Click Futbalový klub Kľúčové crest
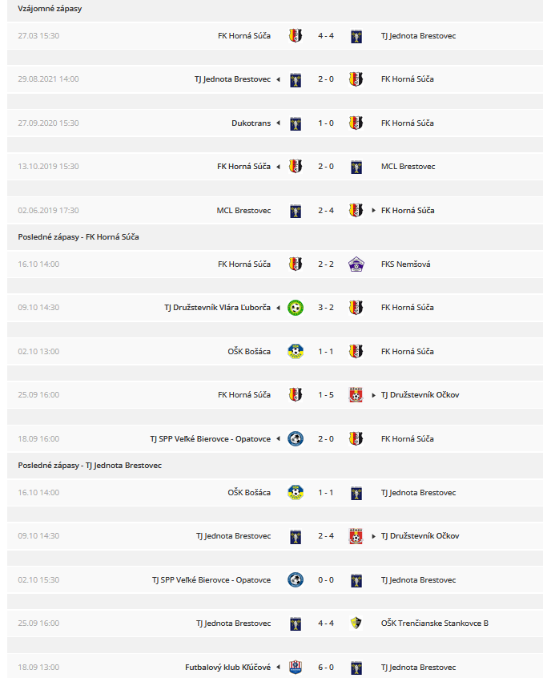The width and height of the screenshot is (543, 678). tap(296, 668)
